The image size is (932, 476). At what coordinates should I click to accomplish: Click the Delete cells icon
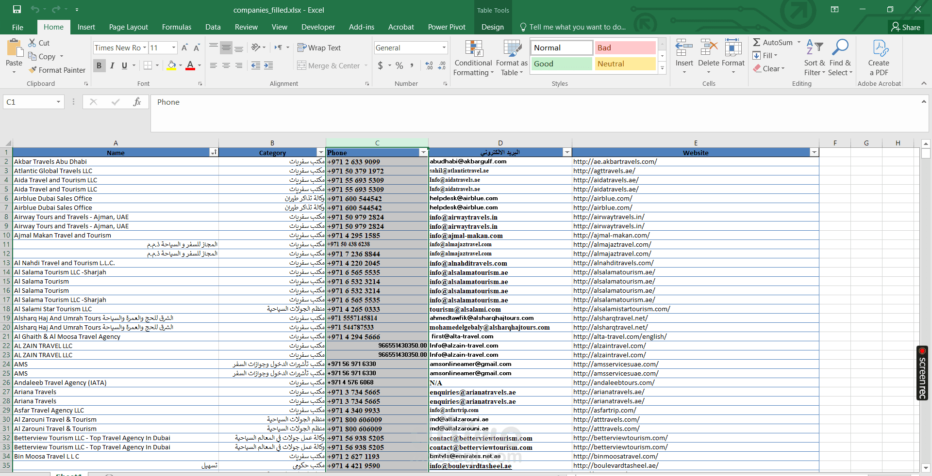(x=709, y=48)
